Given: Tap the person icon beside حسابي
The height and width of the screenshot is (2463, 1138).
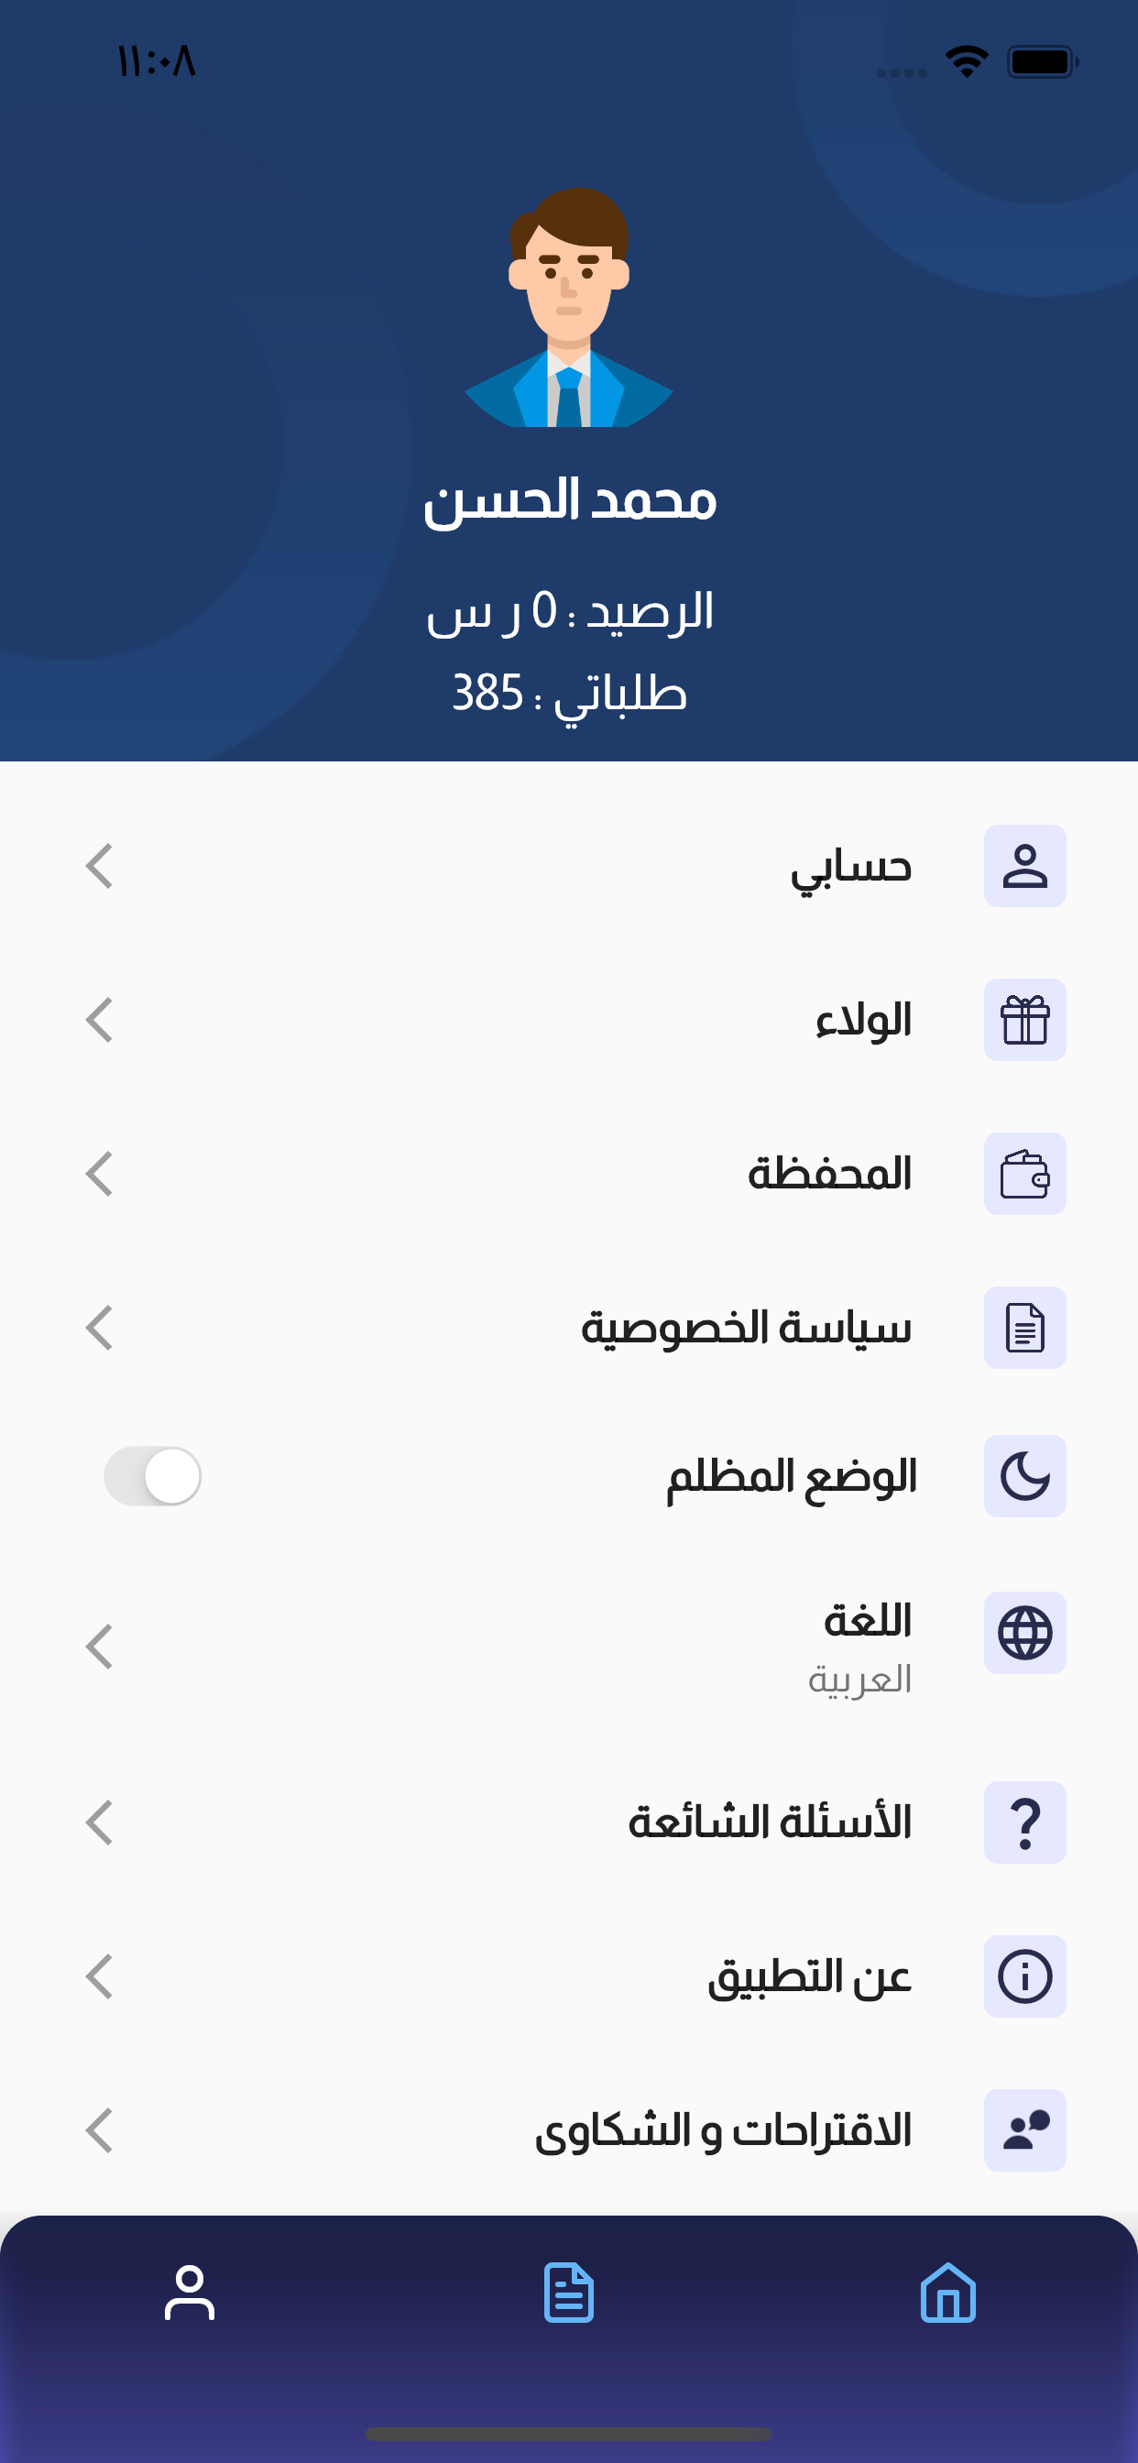Looking at the screenshot, I should pyautogui.click(x=1024, y=866).
